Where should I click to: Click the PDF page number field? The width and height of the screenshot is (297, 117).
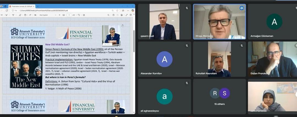point(69,15)
